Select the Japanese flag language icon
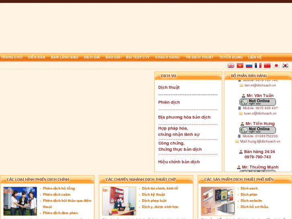The width and height of the screenshot is (292, 219). (x=276, y=65)
